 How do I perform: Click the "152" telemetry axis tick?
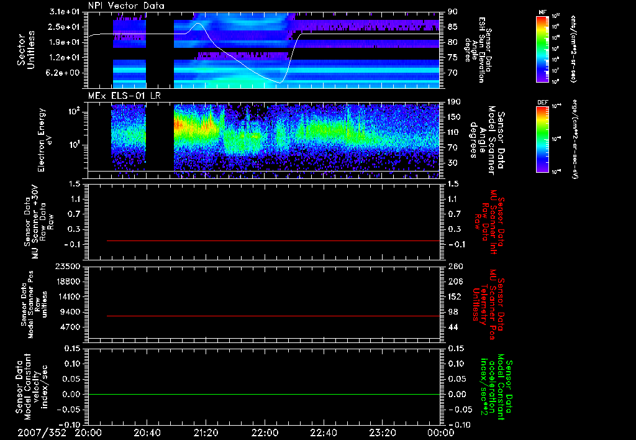(x=455, y=296)
